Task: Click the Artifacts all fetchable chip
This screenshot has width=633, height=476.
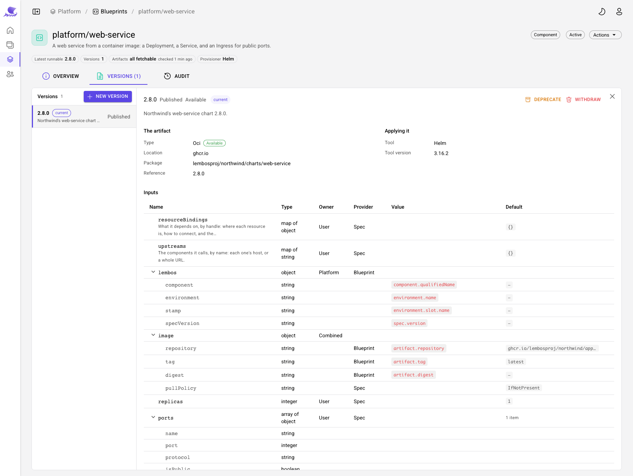Action: 152,59
